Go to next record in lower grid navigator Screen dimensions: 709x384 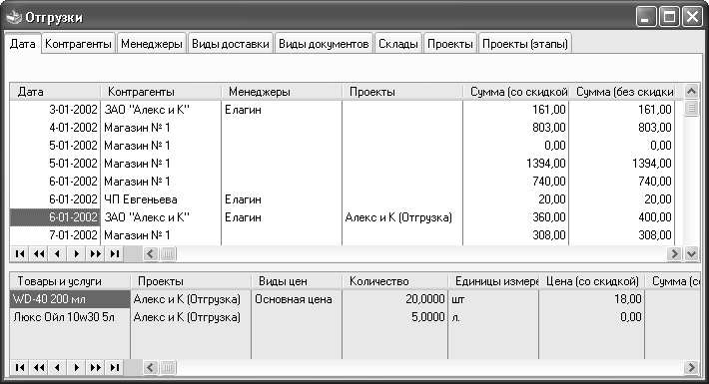click(77, 367)
